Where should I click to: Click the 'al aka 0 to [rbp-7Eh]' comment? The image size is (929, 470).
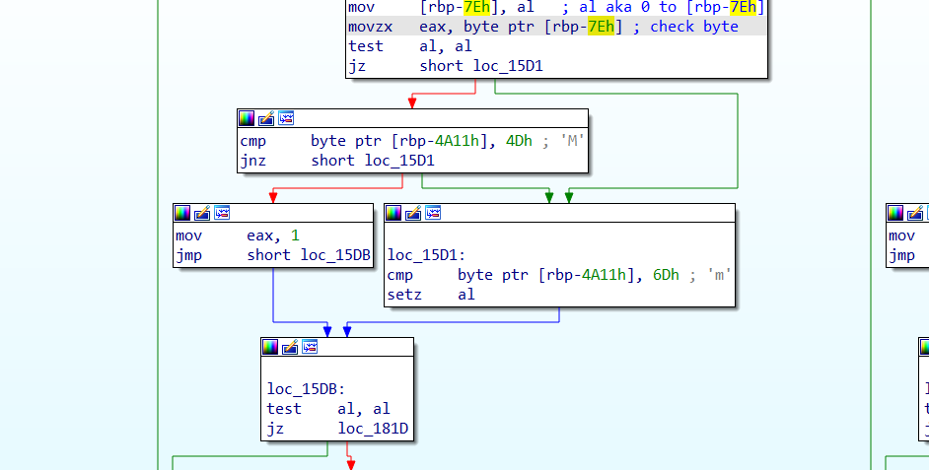click(663, 8)
